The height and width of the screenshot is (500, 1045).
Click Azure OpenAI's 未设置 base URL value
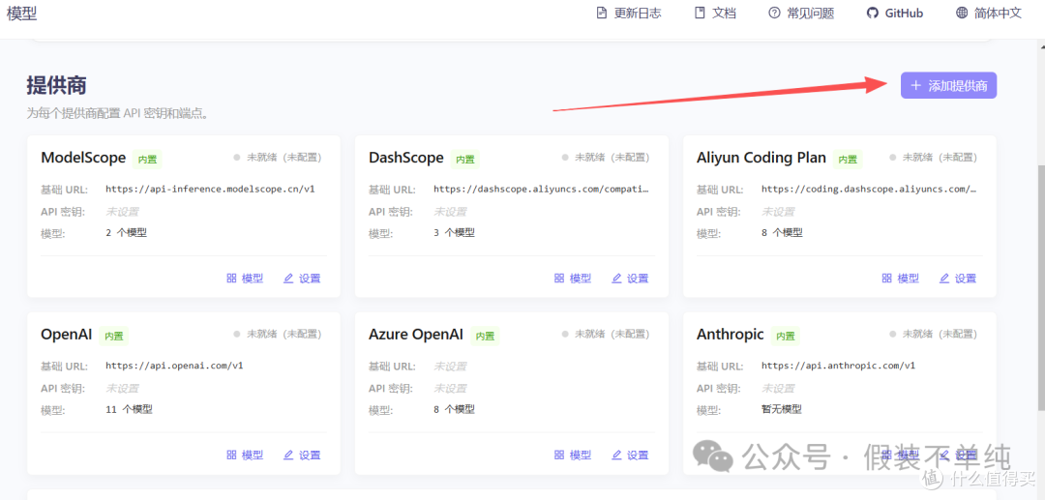(x=450, y=366)
